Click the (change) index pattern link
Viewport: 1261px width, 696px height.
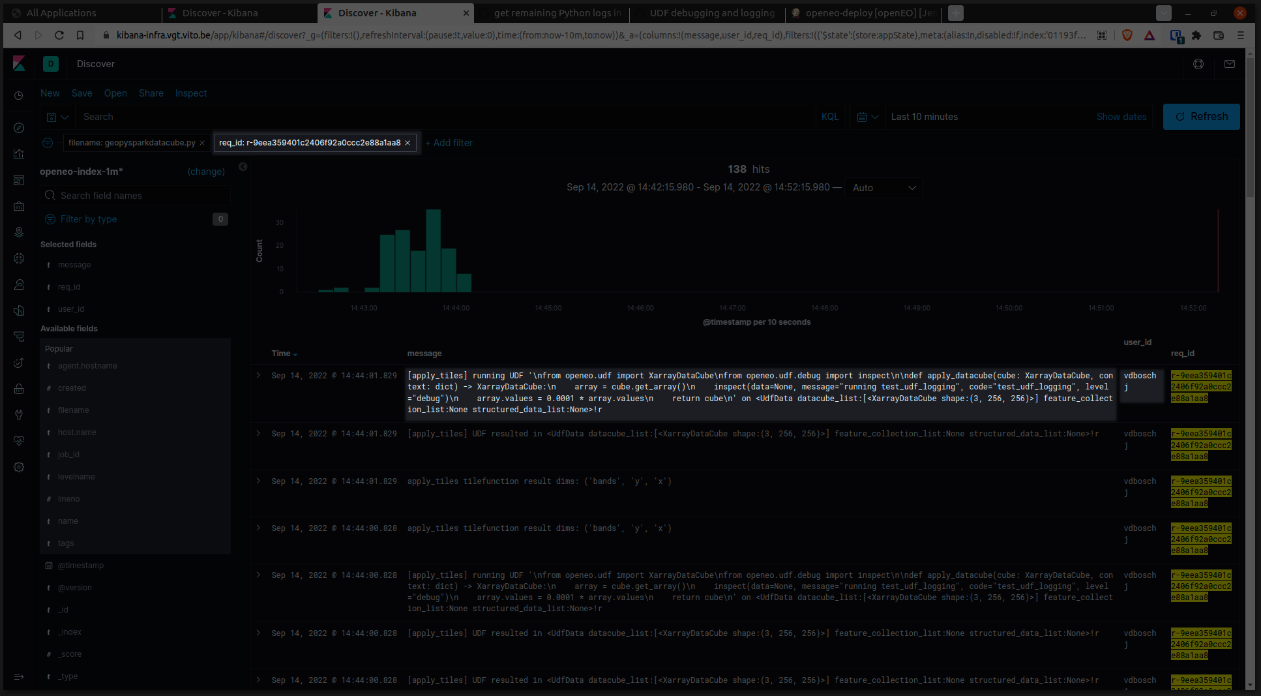pyautogui.click(x=206, y=172)
